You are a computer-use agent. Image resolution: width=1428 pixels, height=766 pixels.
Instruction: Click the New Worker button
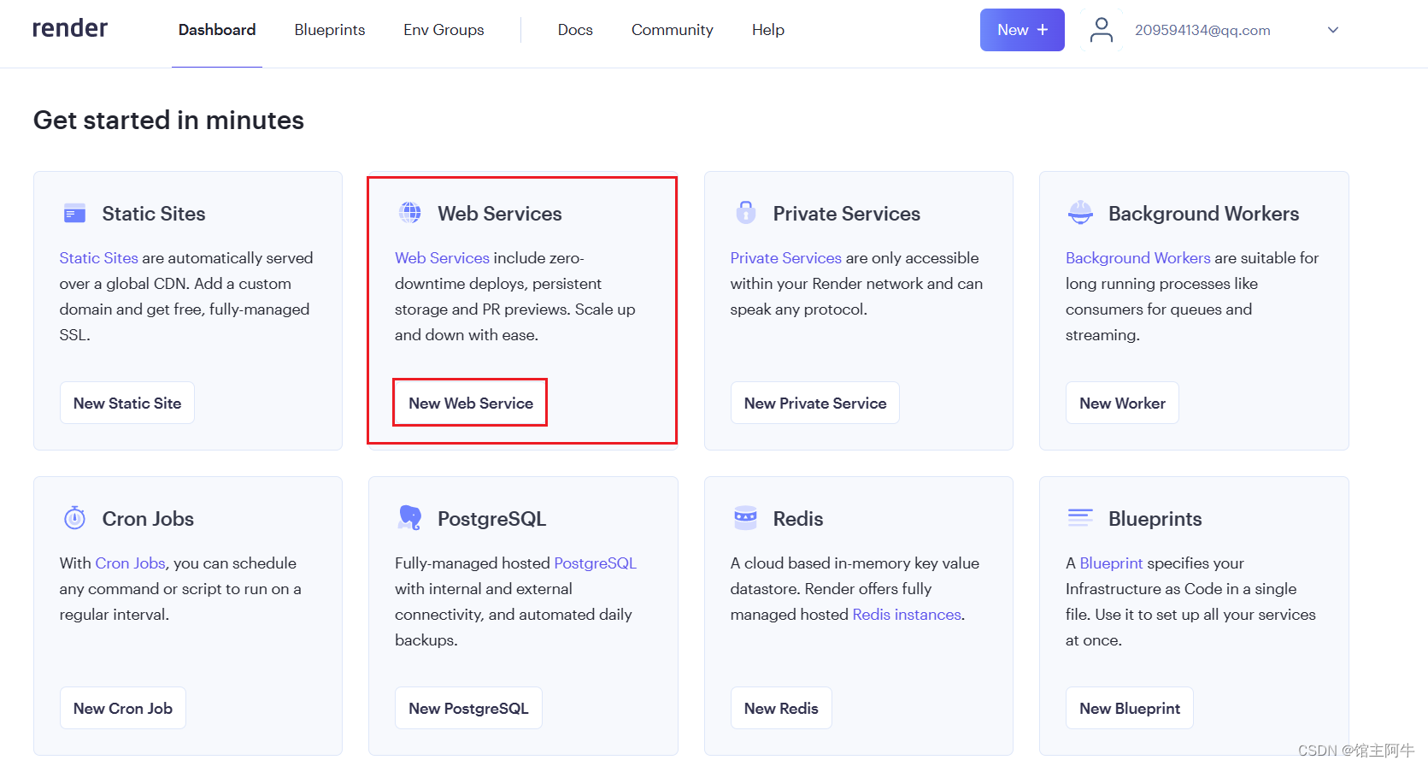(x=1122, y=403)
